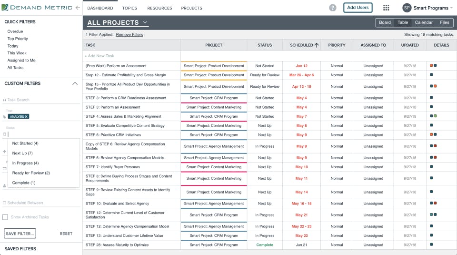Click the status field icon

click(4, 134)
